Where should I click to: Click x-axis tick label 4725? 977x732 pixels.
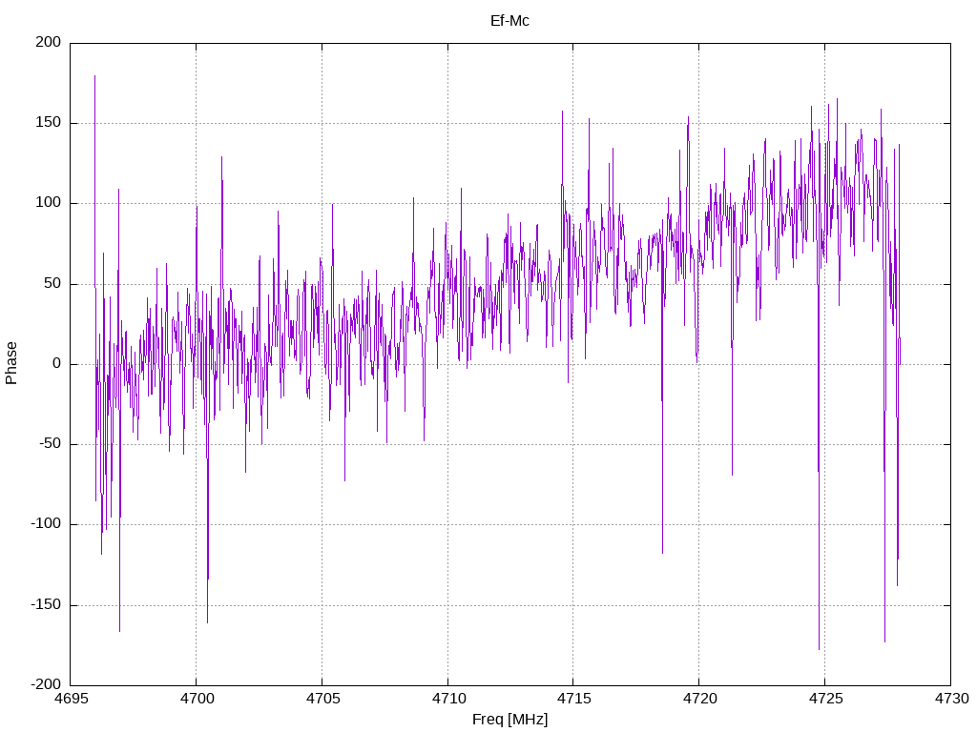[x=825, y=699]
